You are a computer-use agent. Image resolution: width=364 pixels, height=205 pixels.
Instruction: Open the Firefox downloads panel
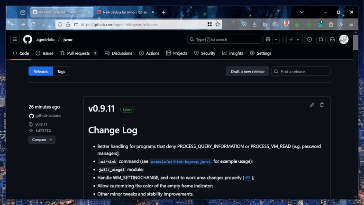(x=255, y=24)
